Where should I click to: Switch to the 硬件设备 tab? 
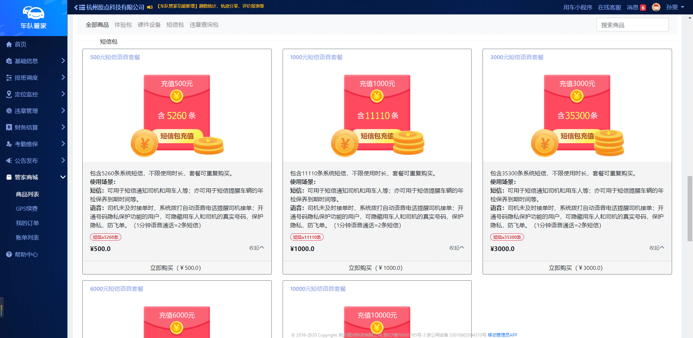click(149, 25)
